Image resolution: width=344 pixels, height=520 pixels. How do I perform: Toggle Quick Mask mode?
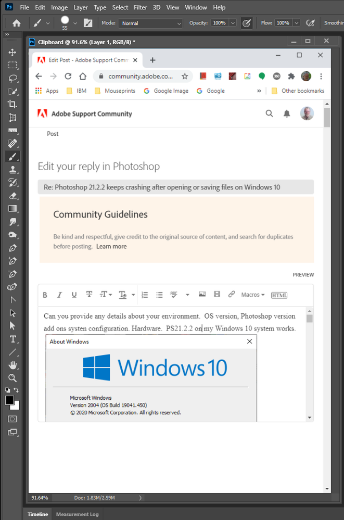click(x=12, y=419)
